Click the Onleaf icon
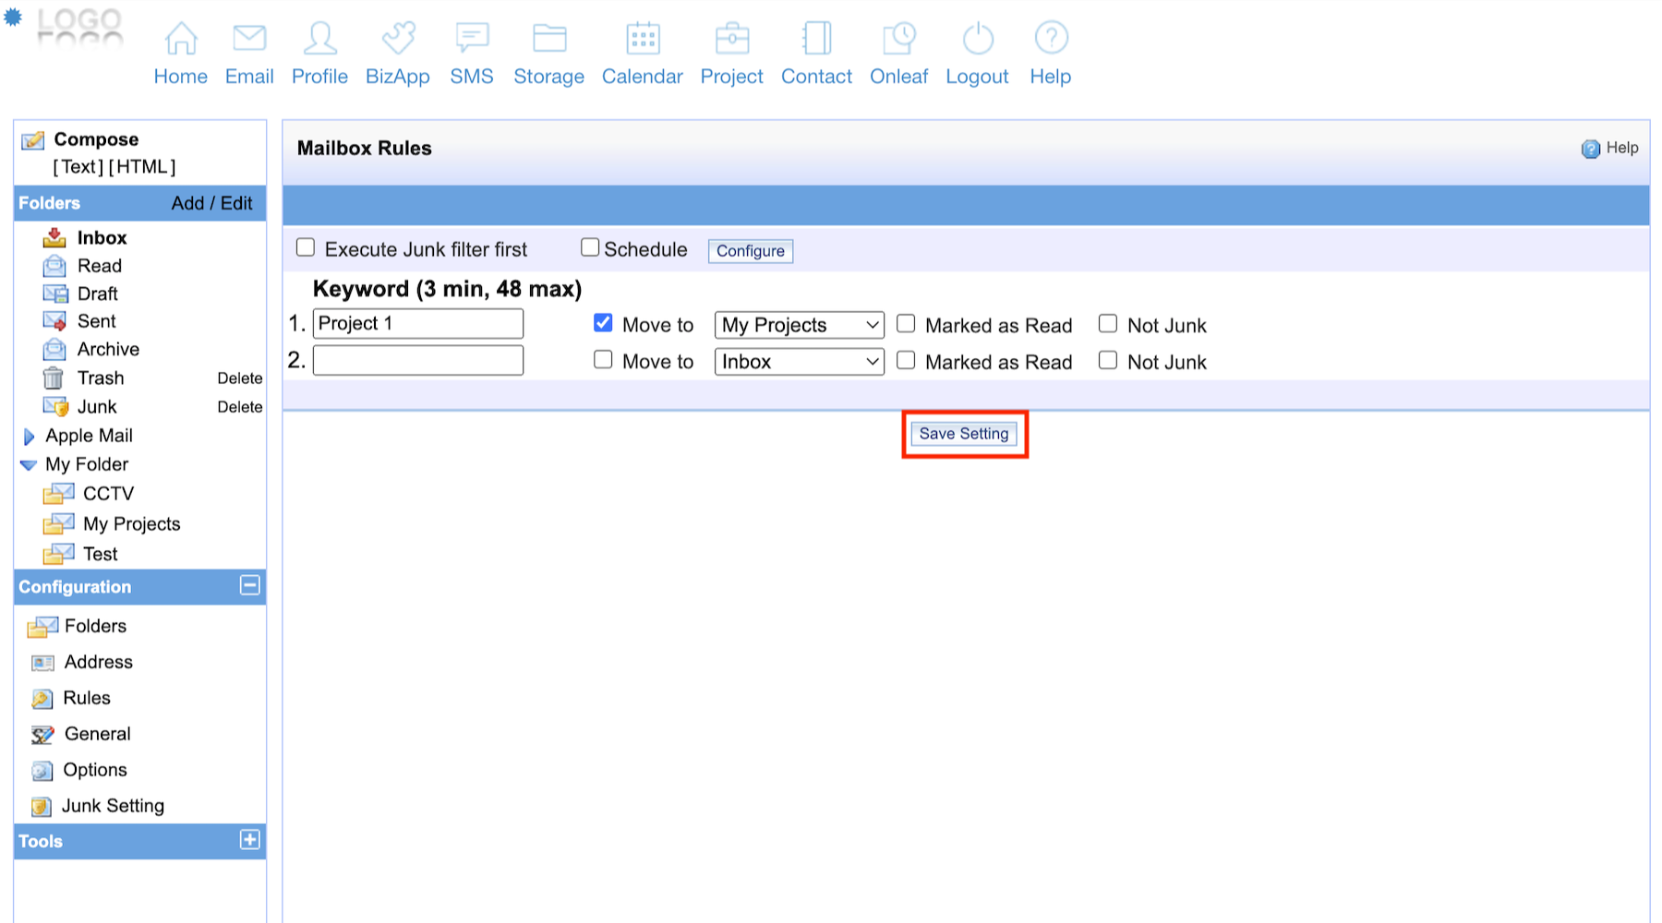Viewport: 1662px width, 923px height. (x=898, y=39)
